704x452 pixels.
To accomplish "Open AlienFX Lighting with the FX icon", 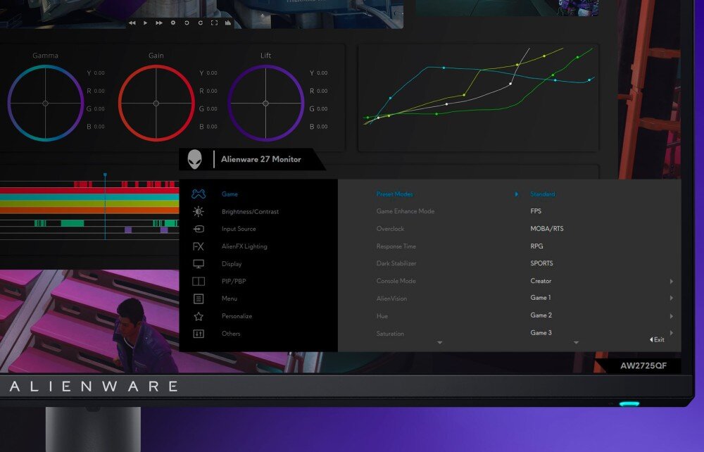I will click(198, 246).
